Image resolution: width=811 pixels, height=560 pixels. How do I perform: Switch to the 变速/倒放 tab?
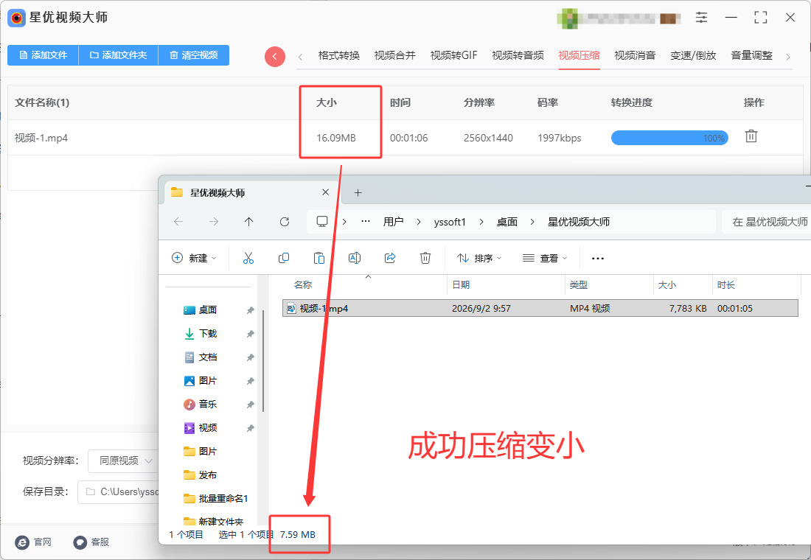(x=693, y=55)
